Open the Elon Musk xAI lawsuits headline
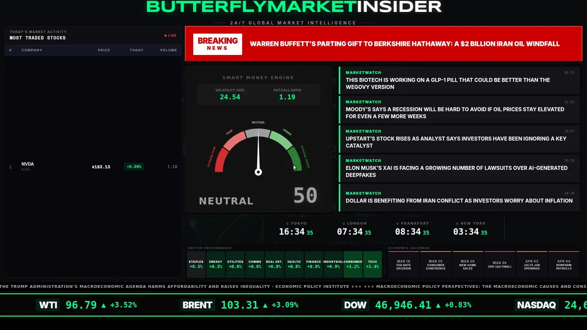The height and width of the screenshot is (330, 587). [459, 168]
